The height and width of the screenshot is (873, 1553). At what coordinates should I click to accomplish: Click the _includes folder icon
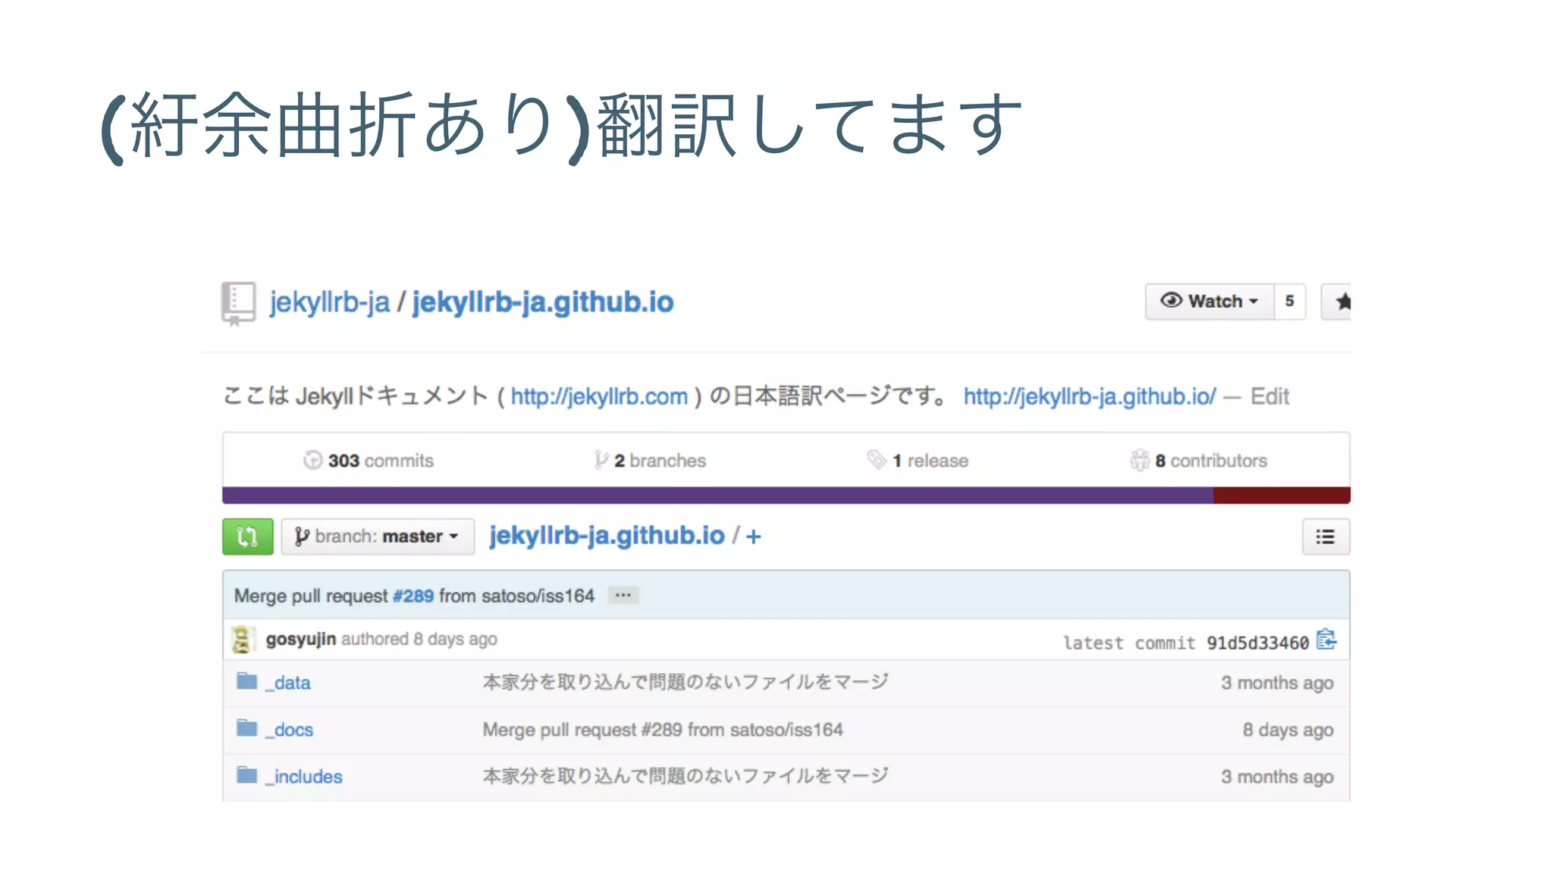(247, 775)
